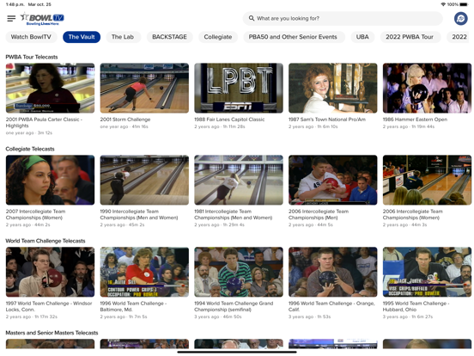474x356 pixels.
Task: Open World Team Challenge Telecasts heading
Action: point(46,241)
